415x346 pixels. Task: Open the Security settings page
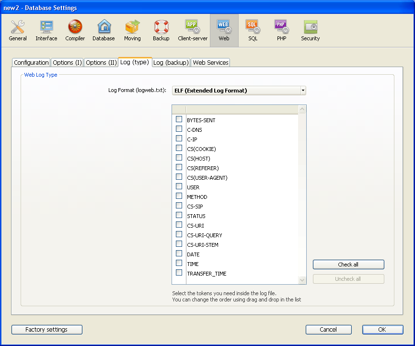click(310, 30)
